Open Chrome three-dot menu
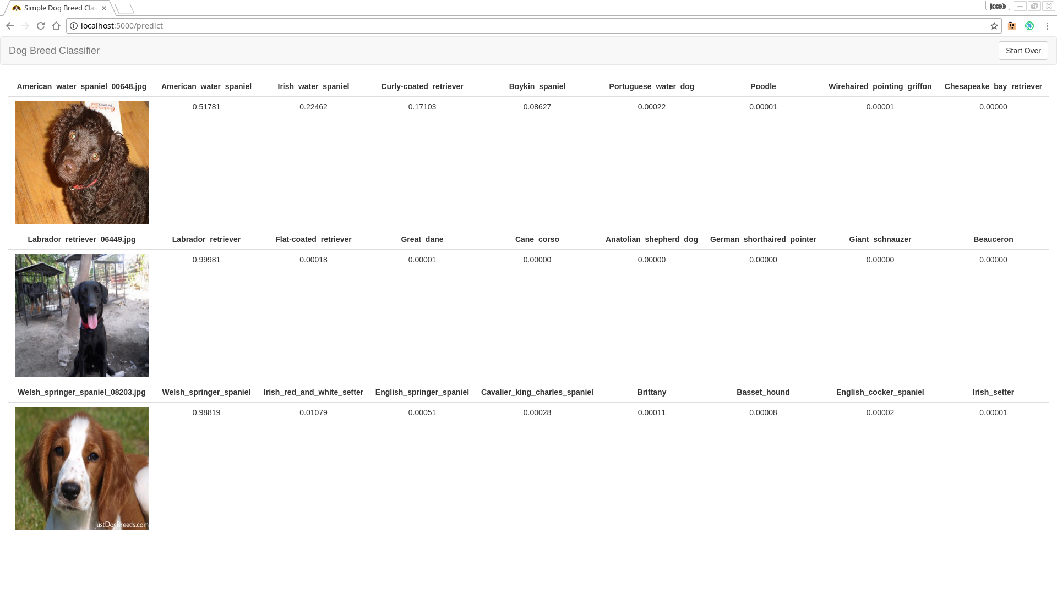 coord(1047,26)
